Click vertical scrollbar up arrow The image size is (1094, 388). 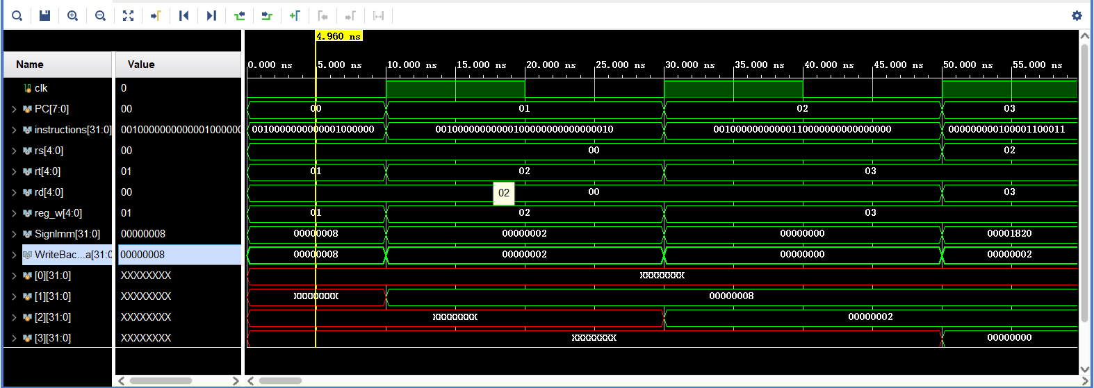(x=1085, y=35)
